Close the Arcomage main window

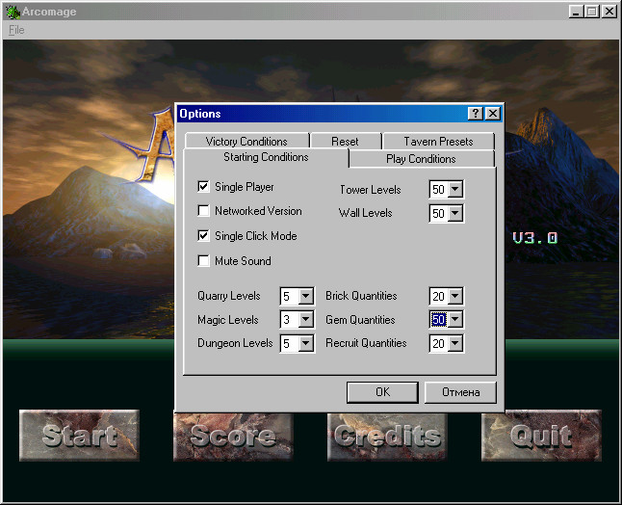pyautogui.click(x=609, y=12)
